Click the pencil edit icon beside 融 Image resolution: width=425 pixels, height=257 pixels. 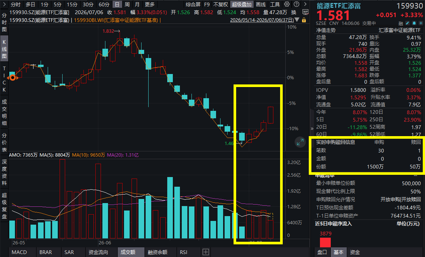point(408,23)
